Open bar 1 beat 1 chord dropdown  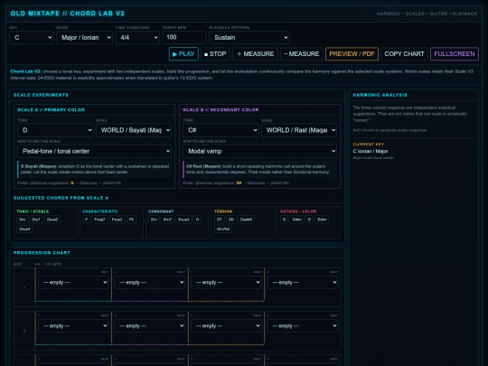click(x=73, y=283)
